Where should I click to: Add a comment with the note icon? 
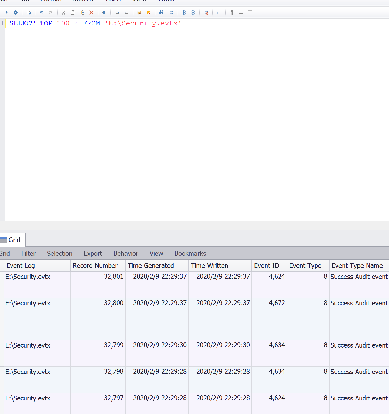(x=139, y=12)
